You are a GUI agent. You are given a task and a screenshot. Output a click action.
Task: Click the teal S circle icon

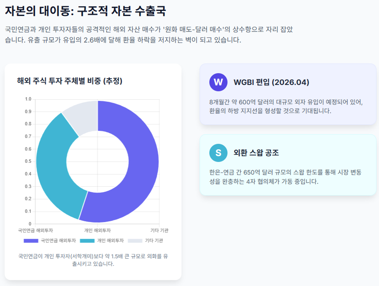218,153
